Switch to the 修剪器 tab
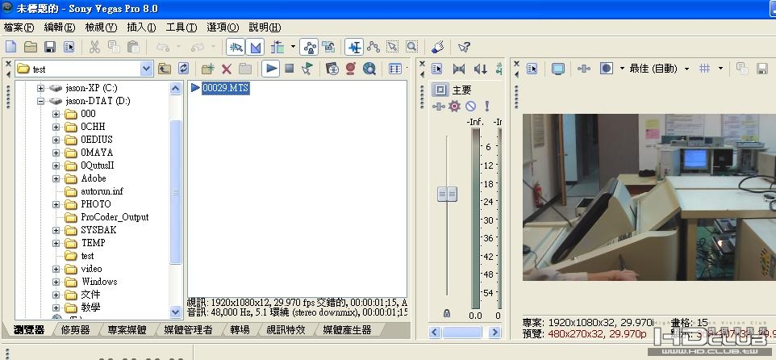The height and width of the screenshot is (360, 776). [x=75, y=330]
